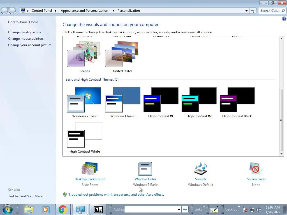This screenshot has height=215, width=287.
Task: Open the address bar history dropdown
Action: pyautogui.click(x=246, y=11)
